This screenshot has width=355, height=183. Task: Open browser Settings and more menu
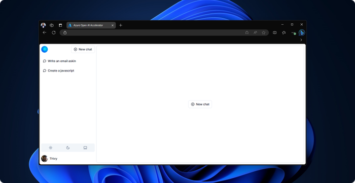tap(293, 32)
